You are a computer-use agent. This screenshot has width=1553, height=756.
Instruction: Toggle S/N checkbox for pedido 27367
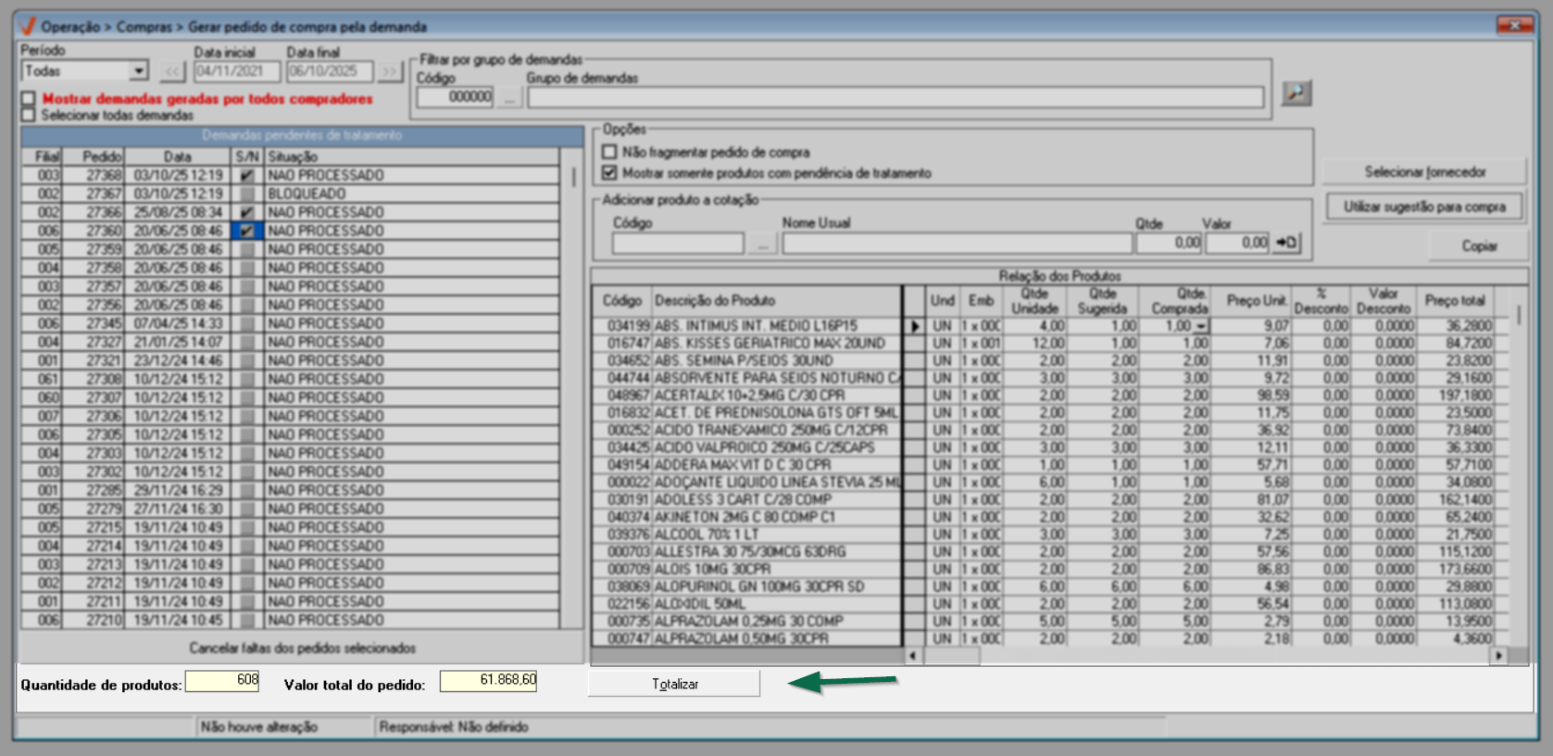click(246, 194)
